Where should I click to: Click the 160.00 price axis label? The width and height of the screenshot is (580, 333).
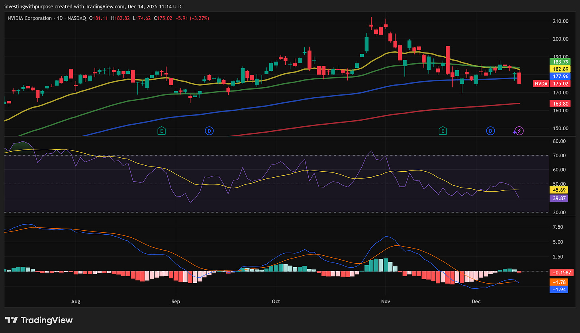tap(561, 111)
